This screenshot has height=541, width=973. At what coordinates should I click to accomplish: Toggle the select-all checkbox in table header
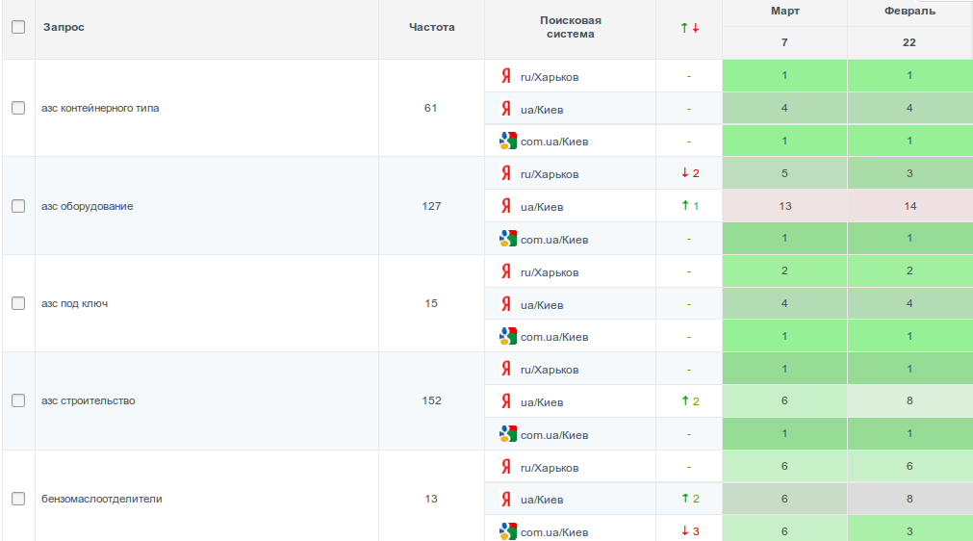tap(18, 27)
